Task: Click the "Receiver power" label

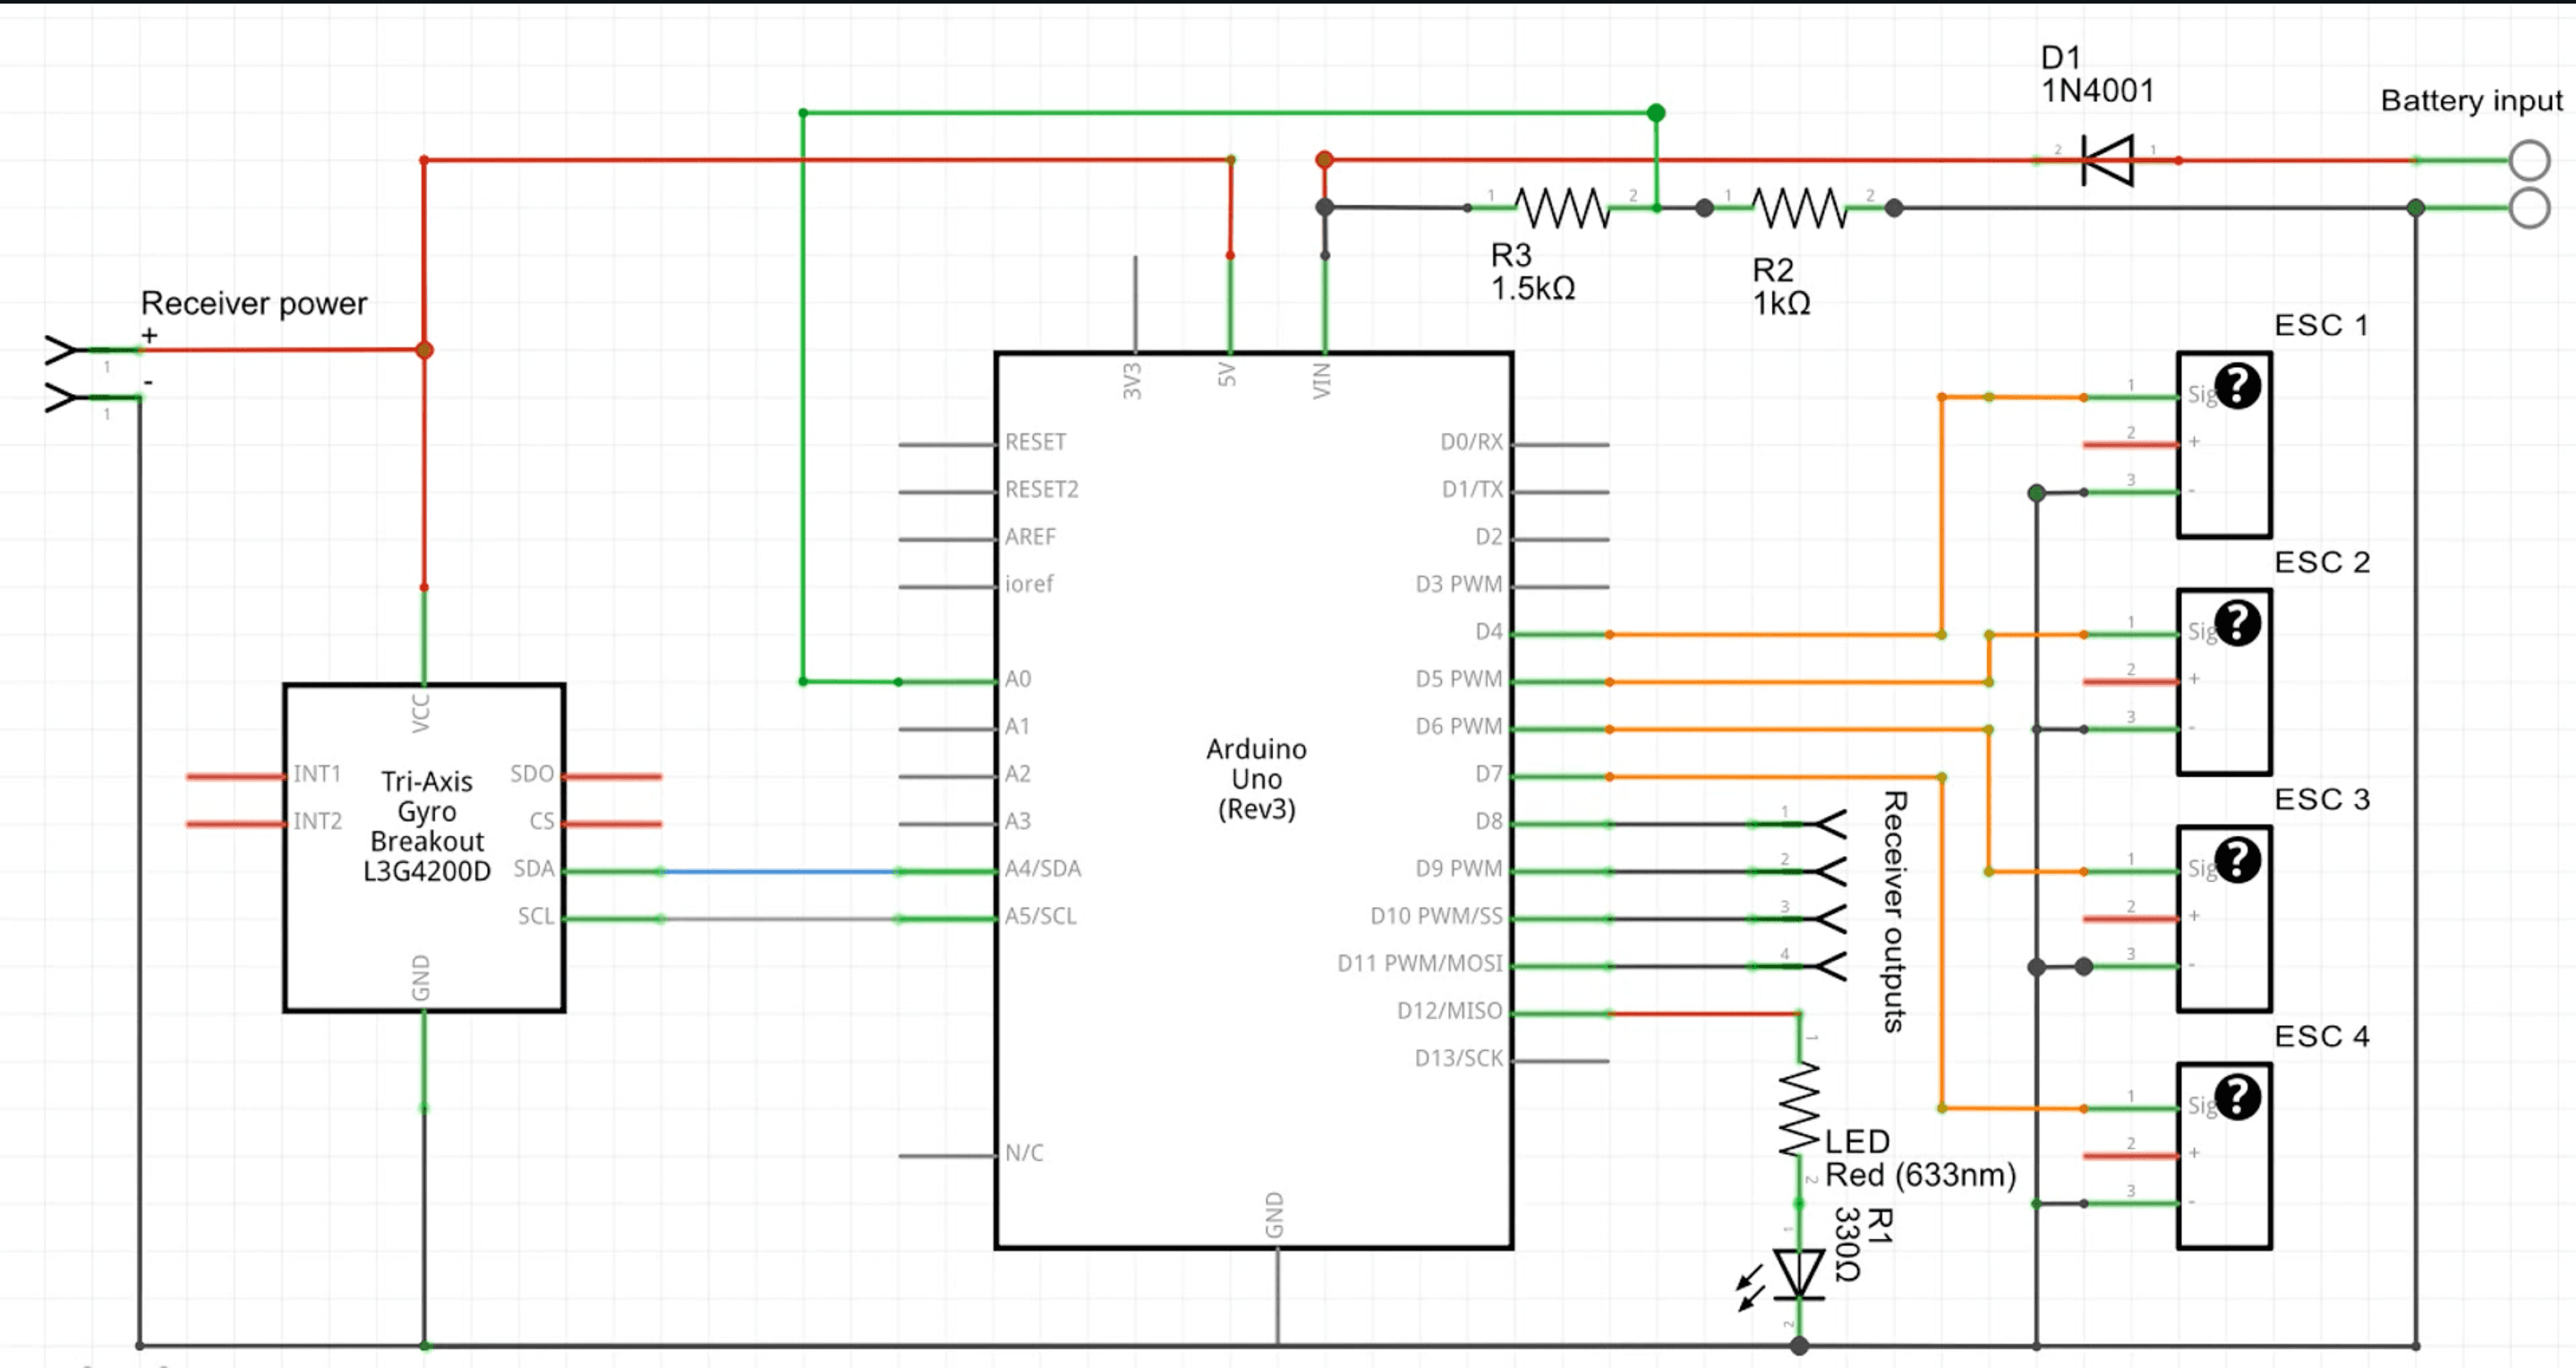Action: tap(254, 303)
